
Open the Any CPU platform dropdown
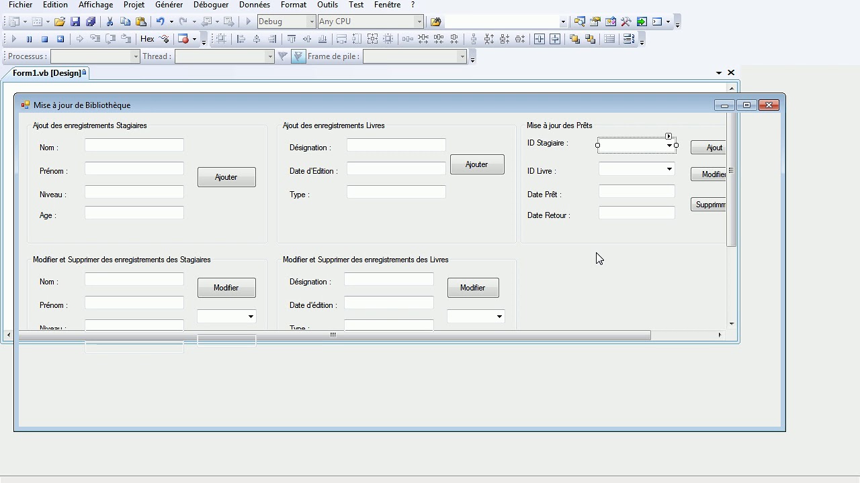[419, 21]
